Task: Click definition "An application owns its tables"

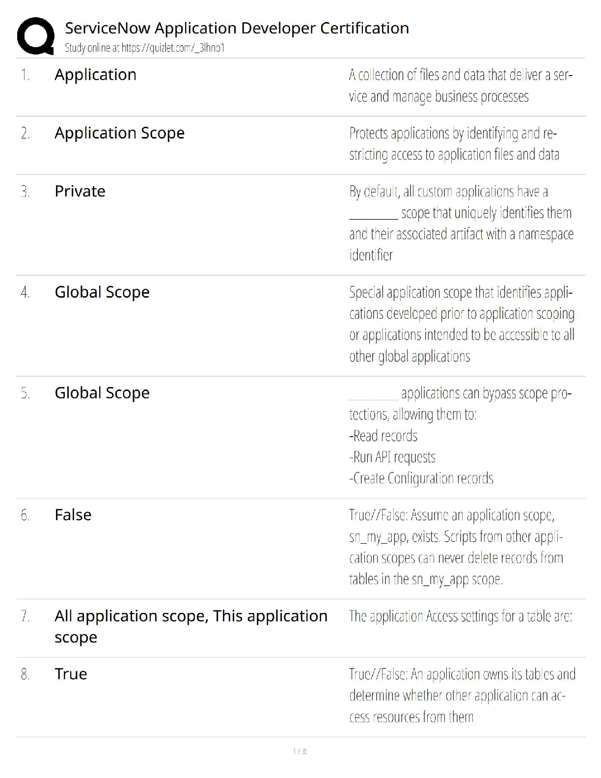Action: click(462, 695)
